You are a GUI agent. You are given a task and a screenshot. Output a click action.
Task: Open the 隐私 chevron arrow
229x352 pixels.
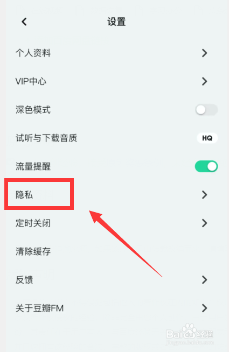[204, 195]
